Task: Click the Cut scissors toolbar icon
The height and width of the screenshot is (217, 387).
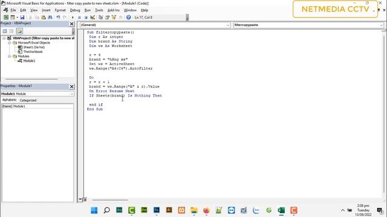Action: pyautogui.click(x=30, y=17)
